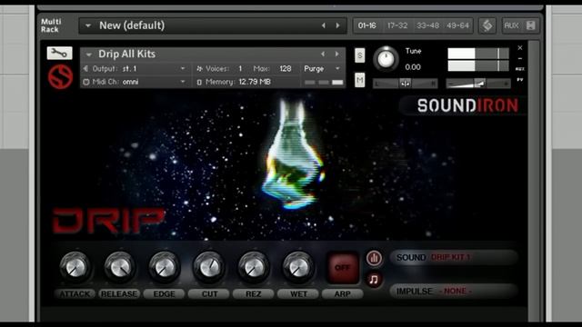Toggle the ARP OFF button
Image resolution: width=582 pixels, height=327 pixels.
343,268
